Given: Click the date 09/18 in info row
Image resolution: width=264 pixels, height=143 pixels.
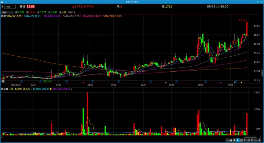Looking at the screenshot, I should 72,12.
